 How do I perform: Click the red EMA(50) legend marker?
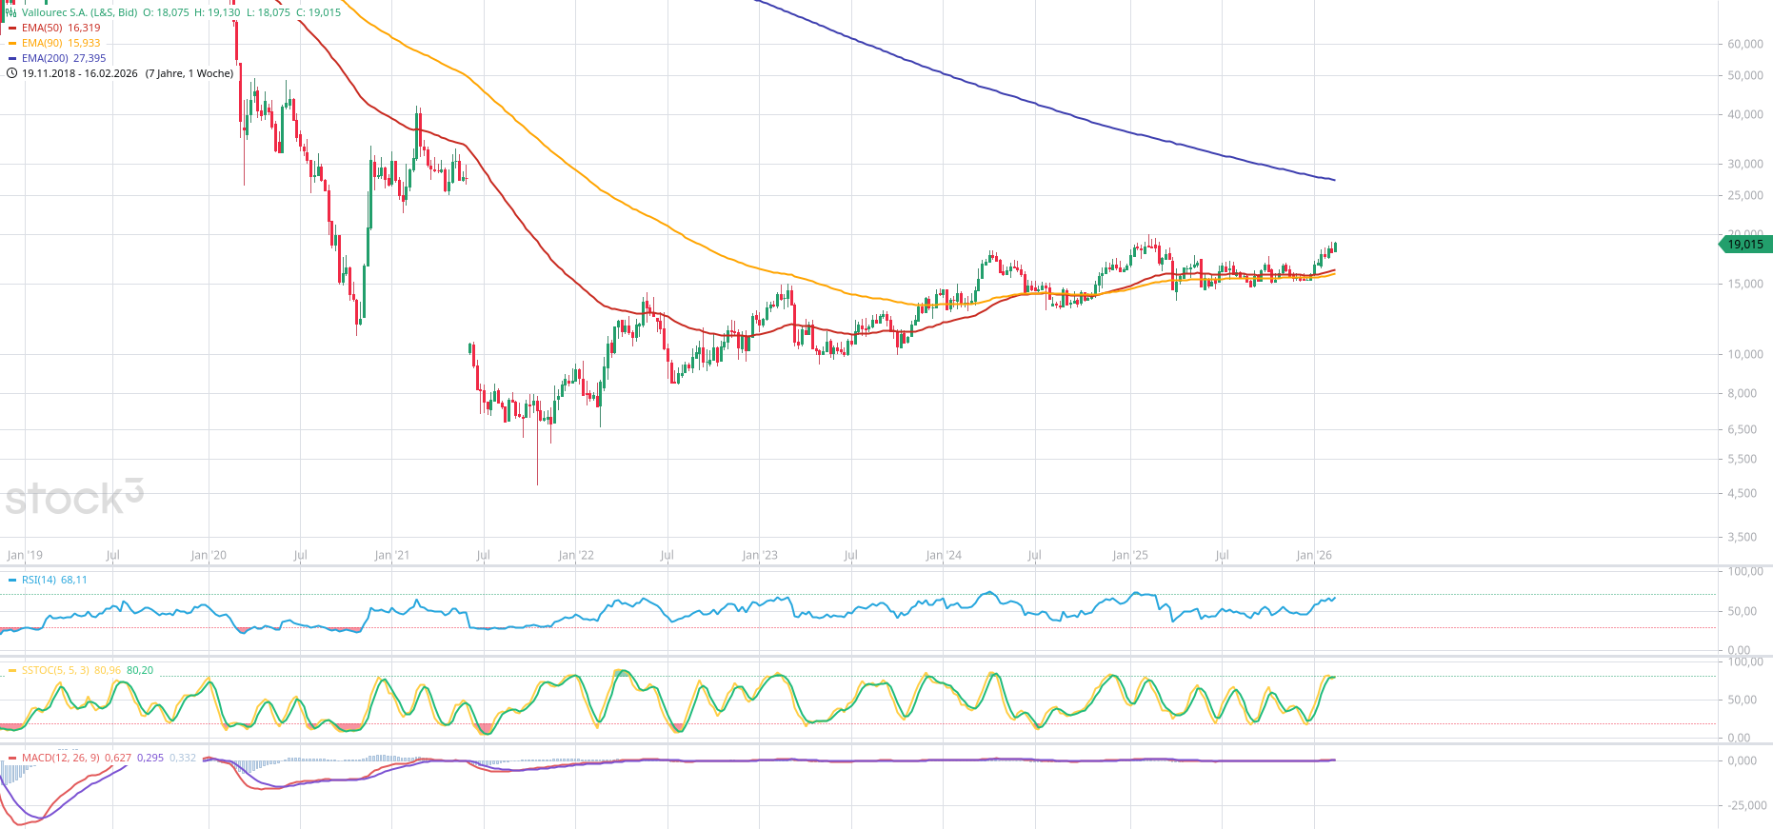tap(12, 29)
